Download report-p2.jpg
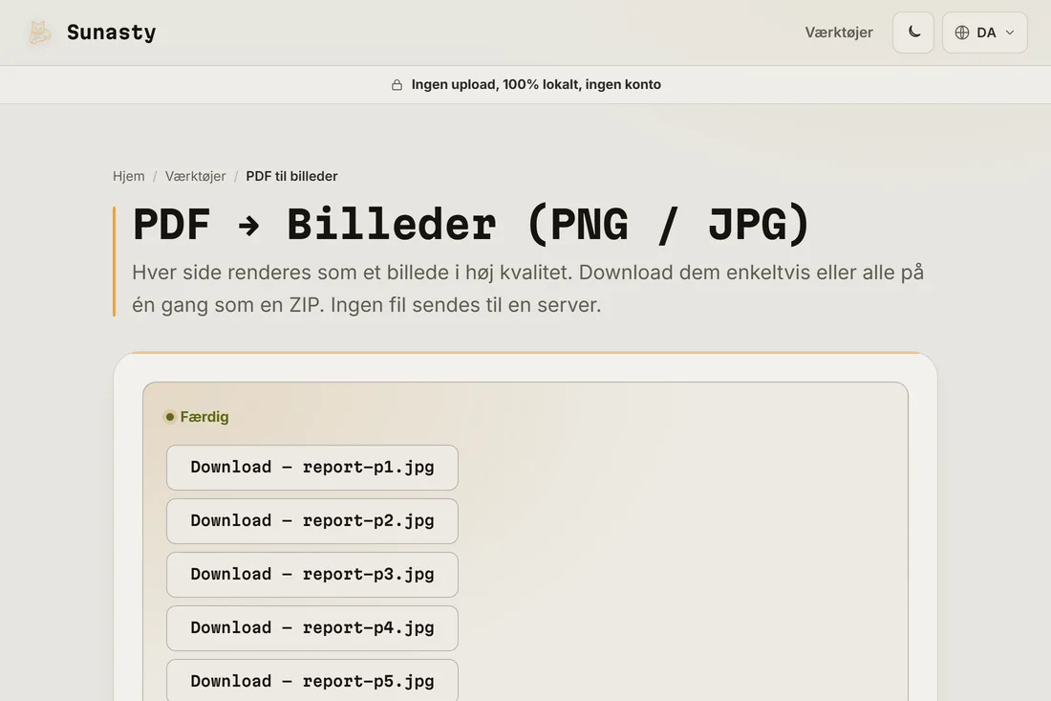 click(x=312, y=521)
